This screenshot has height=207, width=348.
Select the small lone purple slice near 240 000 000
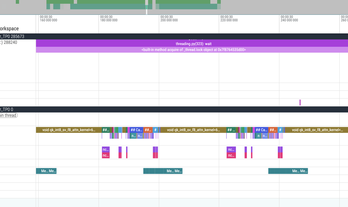pos(300,102)
